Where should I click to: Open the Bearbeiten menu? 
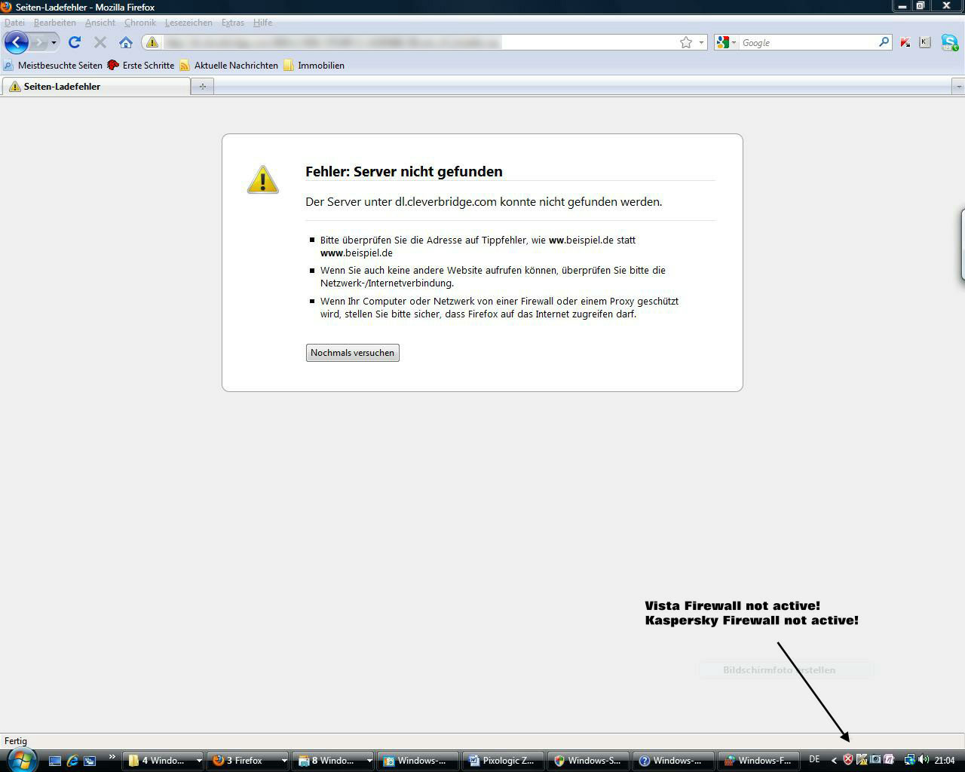point(54,23)
